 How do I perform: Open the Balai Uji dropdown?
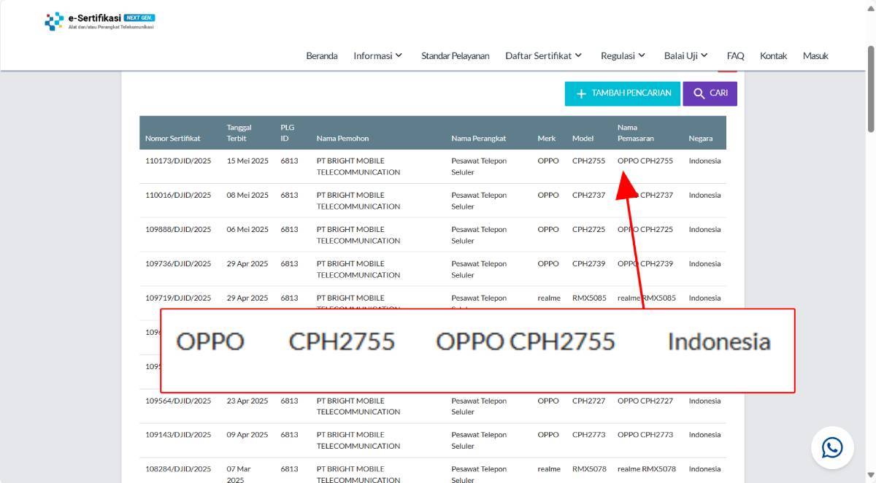(x=686, y=55)
